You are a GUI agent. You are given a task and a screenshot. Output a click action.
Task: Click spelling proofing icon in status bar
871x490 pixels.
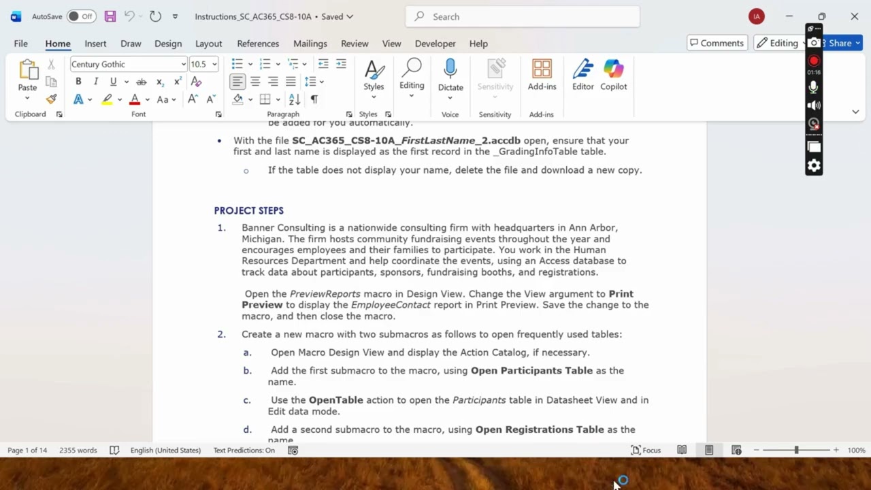(114, 450)
